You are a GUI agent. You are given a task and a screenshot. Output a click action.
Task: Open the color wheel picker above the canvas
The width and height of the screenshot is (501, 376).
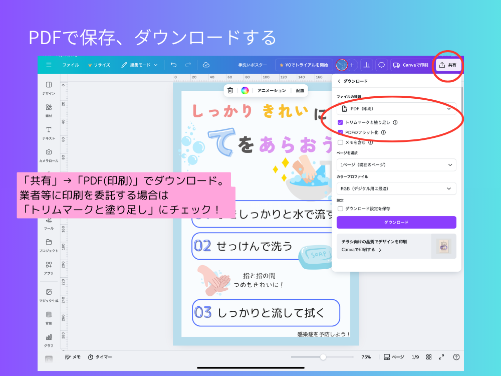[x=244, y=91]
